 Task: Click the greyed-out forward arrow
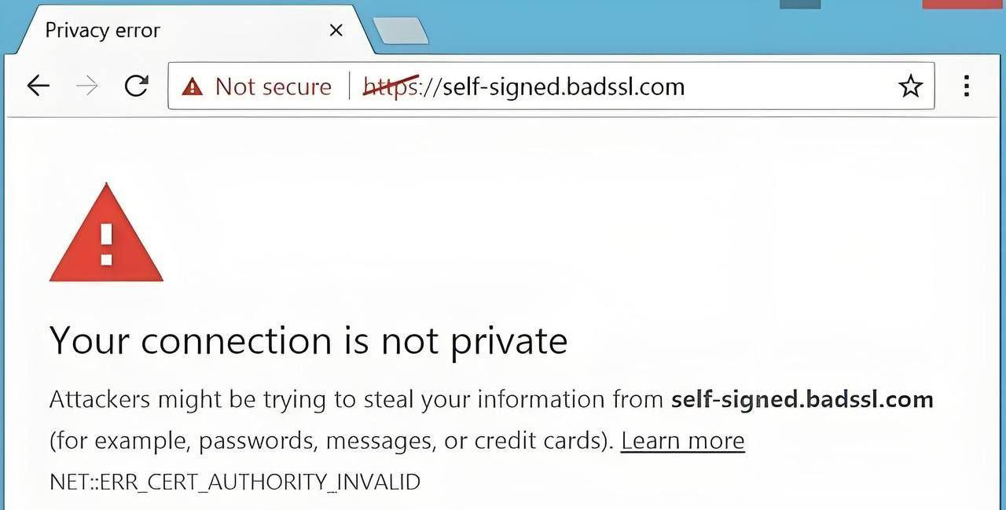(87, 86)
